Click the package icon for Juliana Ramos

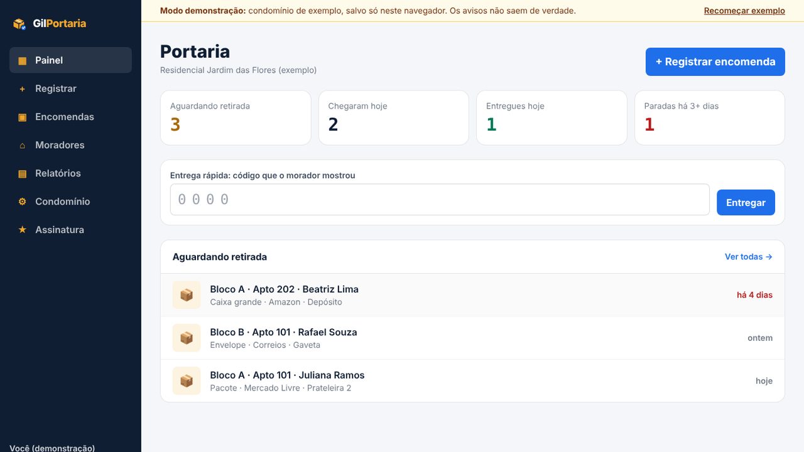click(x=187, y=380)
